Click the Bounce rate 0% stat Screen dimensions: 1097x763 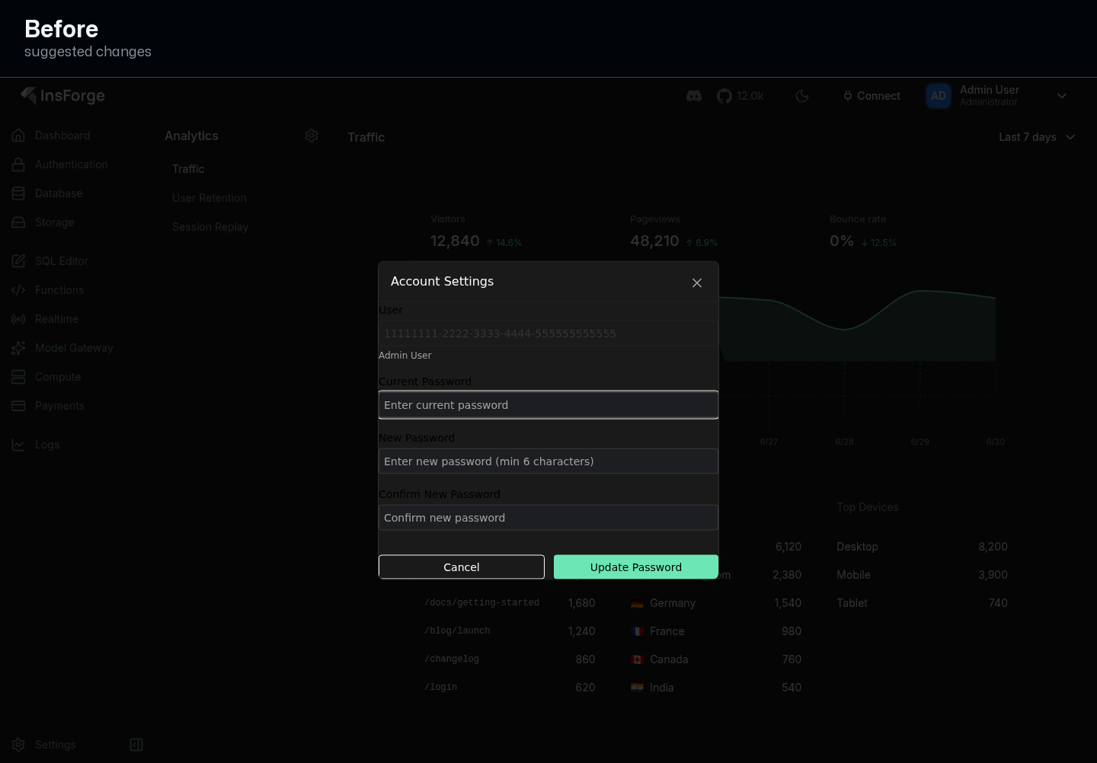point(863,231)
